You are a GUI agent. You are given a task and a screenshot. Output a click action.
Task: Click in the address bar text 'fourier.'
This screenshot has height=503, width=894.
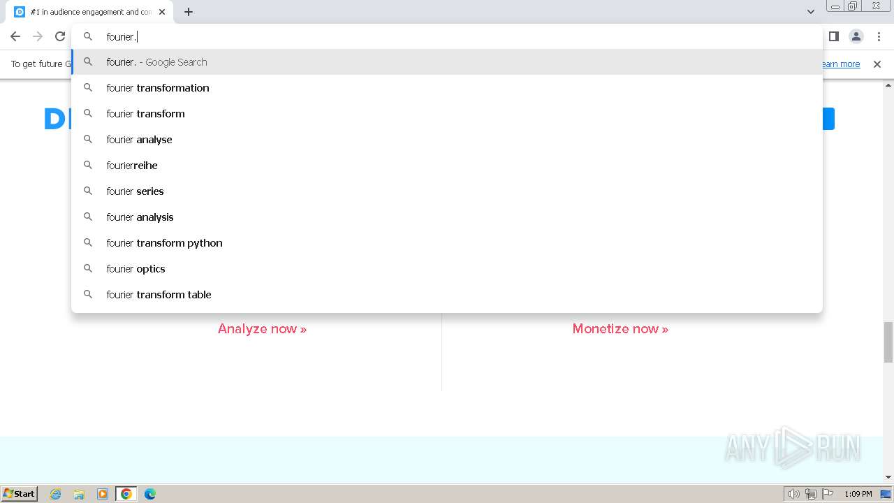[x=122, y=37]
